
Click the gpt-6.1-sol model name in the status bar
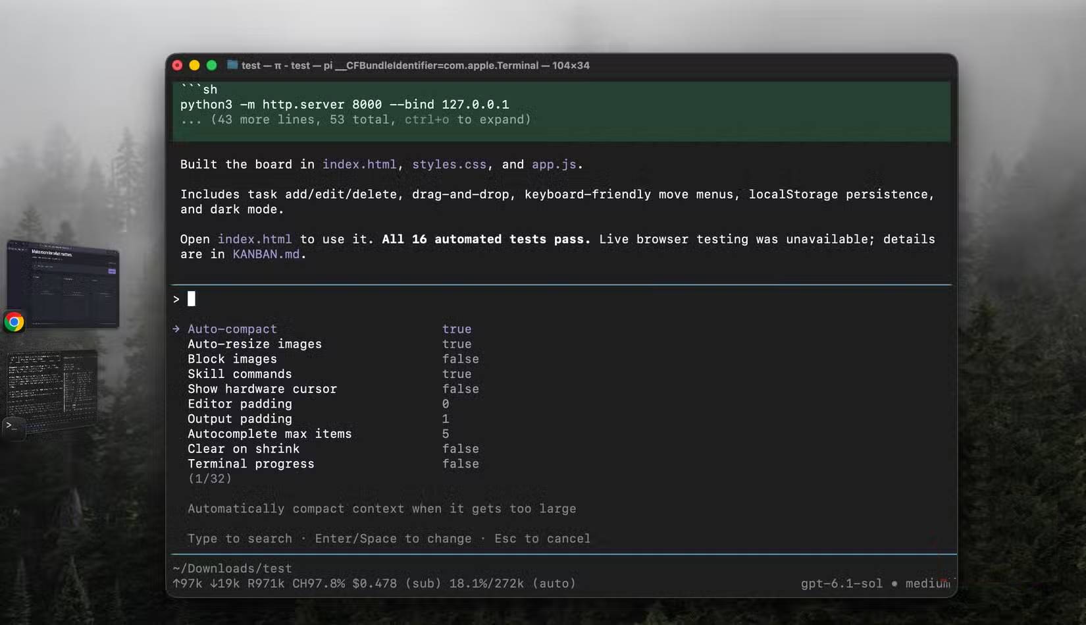(841, 584)
